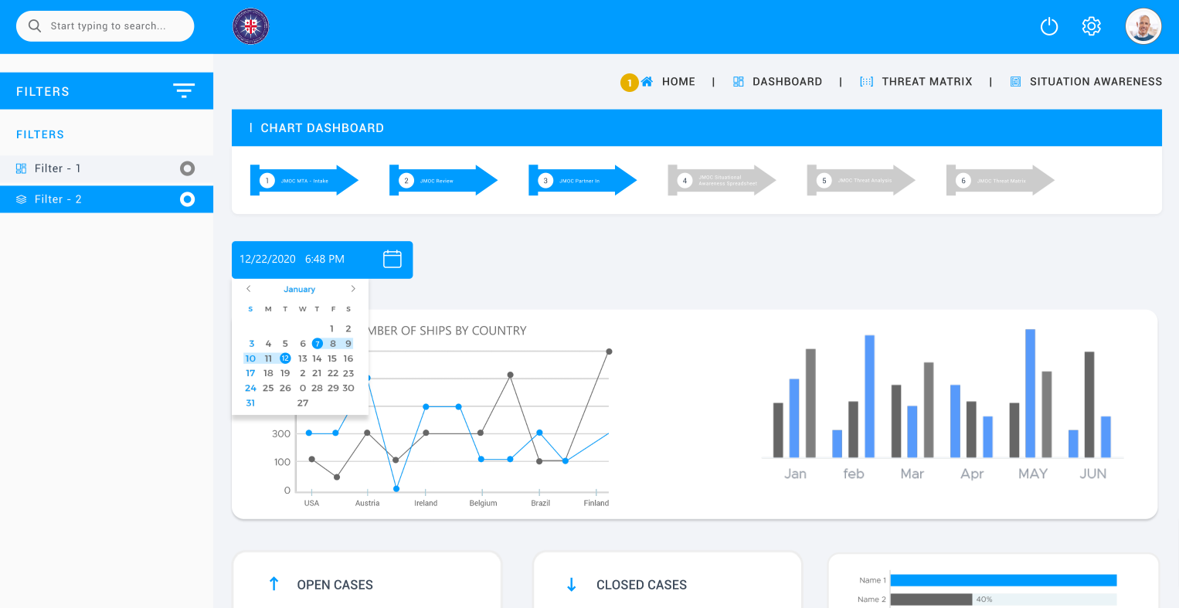Viewport: 1179px width, 608px height.
Task: Choose date 24 in the calendar
Action: [250, 388]
